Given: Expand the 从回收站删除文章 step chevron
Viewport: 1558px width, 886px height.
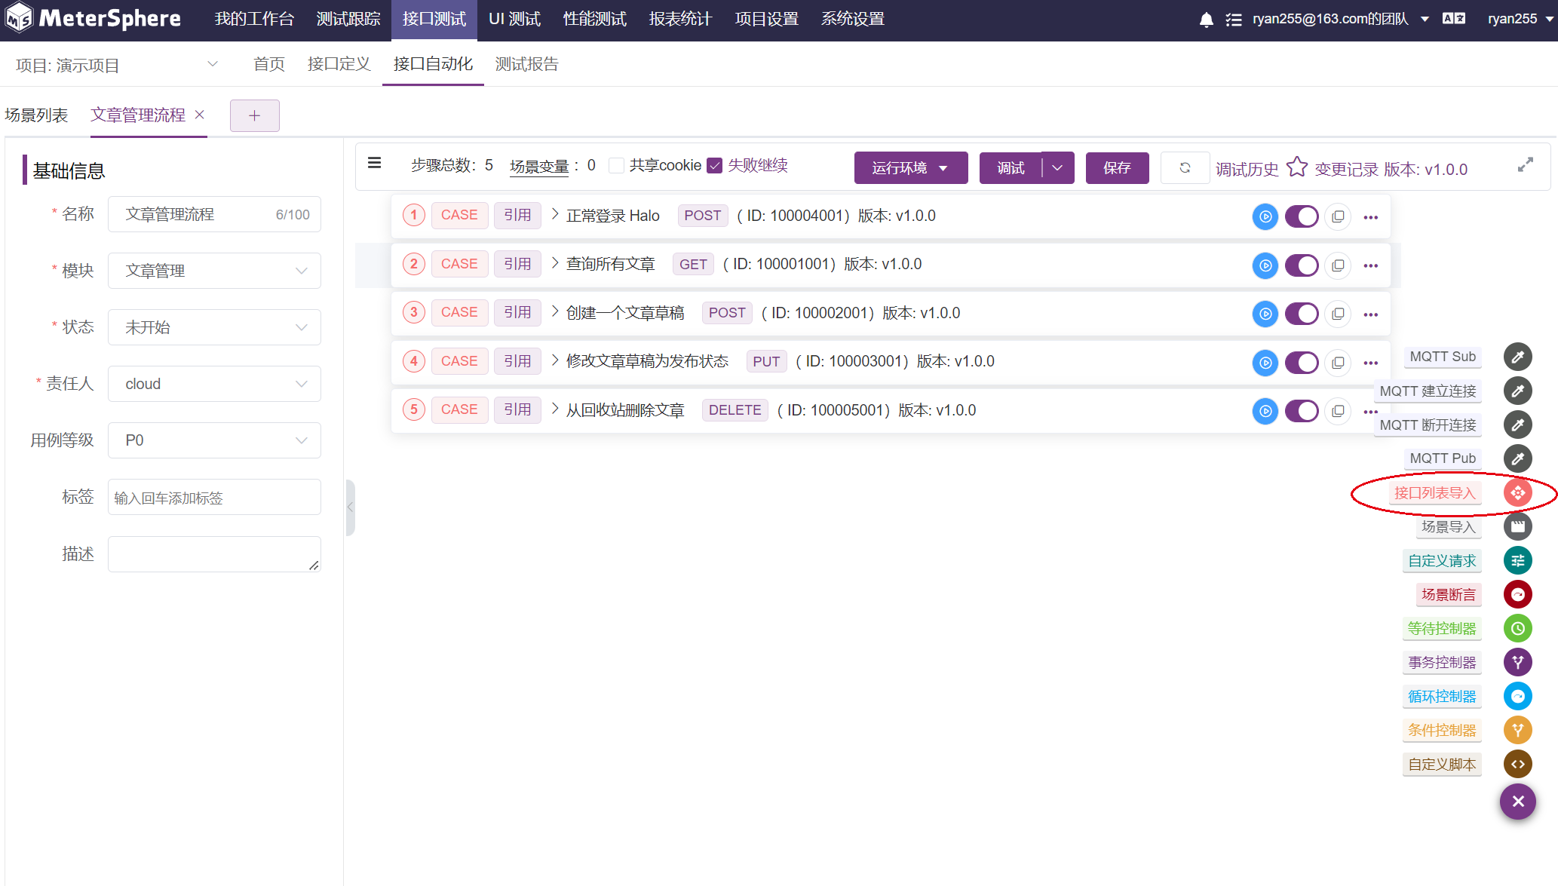Looking at the screenshot, I should click(x=555, y=409).
